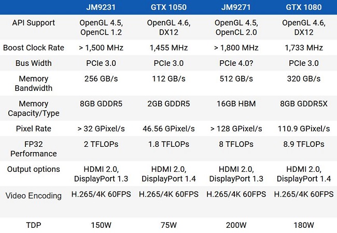Click the Bus Width row label
The image size is (337, 233).
pos(34,63)
